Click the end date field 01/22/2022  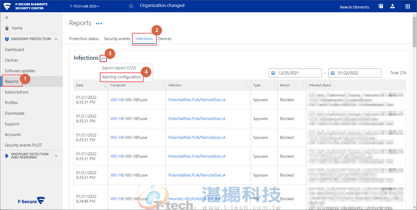[355, 73]
